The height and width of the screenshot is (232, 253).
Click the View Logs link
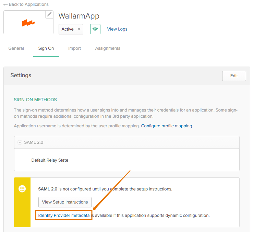click(x=117, y=29)
